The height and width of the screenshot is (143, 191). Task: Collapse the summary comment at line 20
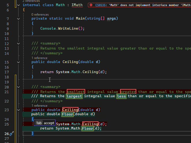pos(18,87)
